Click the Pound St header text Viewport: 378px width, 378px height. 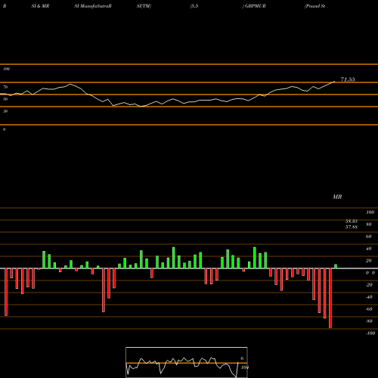[x=314, y=6]
